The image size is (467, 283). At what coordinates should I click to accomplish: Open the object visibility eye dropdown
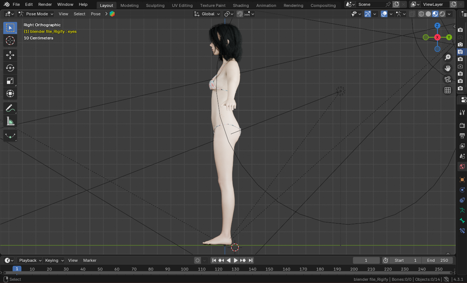point(356,14)
